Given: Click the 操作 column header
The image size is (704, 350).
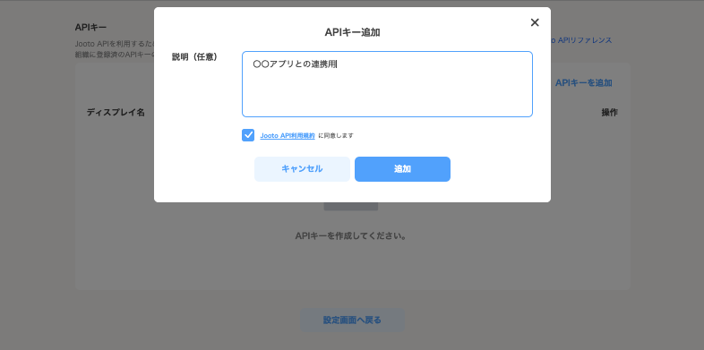Looking at the screenshot, I should (609, 113).
